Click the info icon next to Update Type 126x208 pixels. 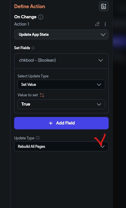click(38, 138)
